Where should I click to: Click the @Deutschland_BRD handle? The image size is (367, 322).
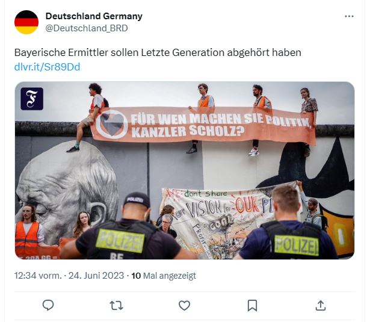[87, 28]
